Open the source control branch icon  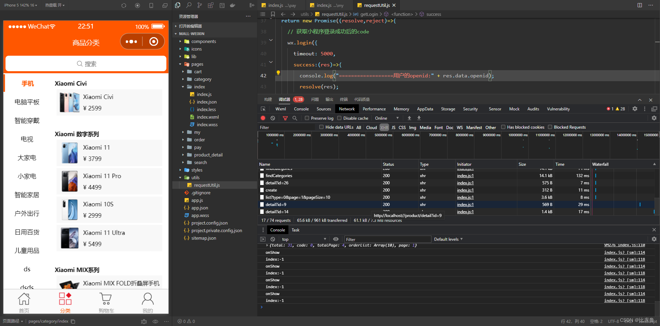(x=200, y=5)
